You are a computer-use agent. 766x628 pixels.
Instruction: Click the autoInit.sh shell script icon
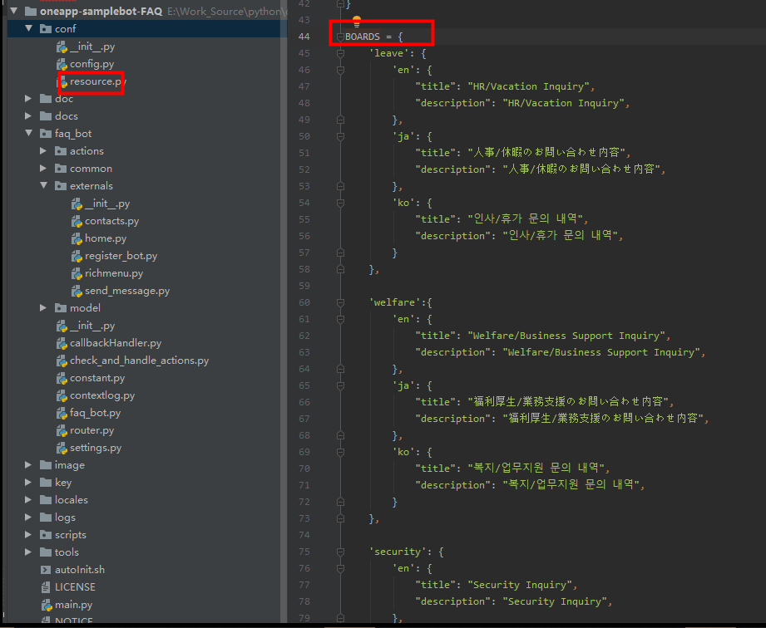(47, 569)
